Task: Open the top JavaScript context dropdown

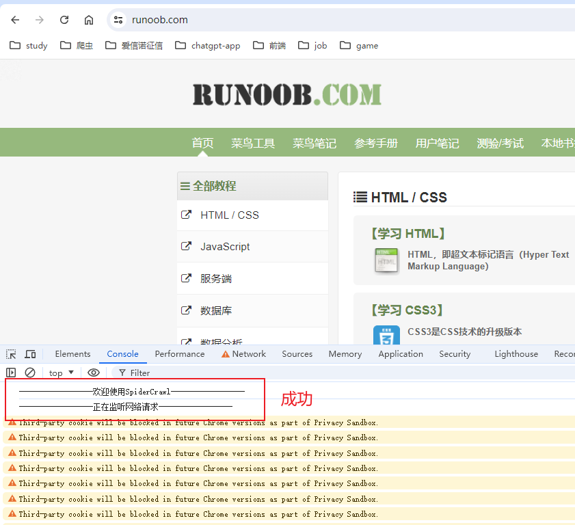Action: click(62, 373)
